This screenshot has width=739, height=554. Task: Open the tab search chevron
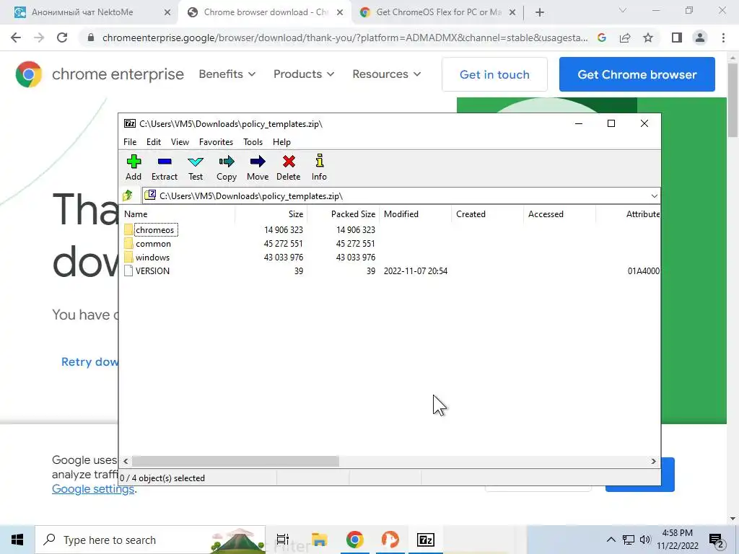click(623, 10)
